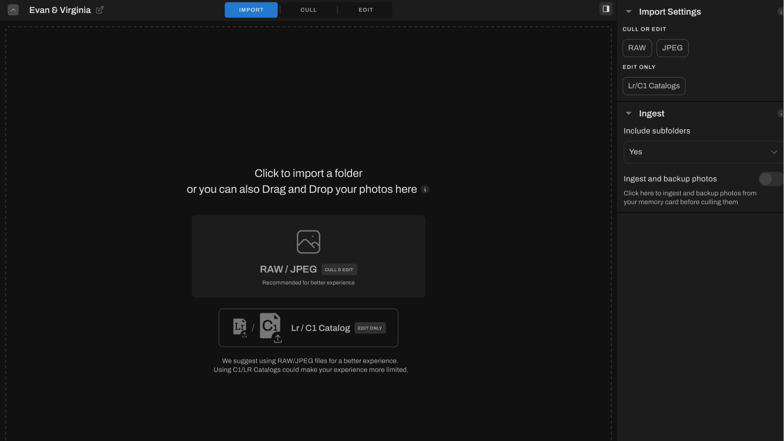Switch to the CULL tab
Screen dimensions: 784x441
pos(308,10)
